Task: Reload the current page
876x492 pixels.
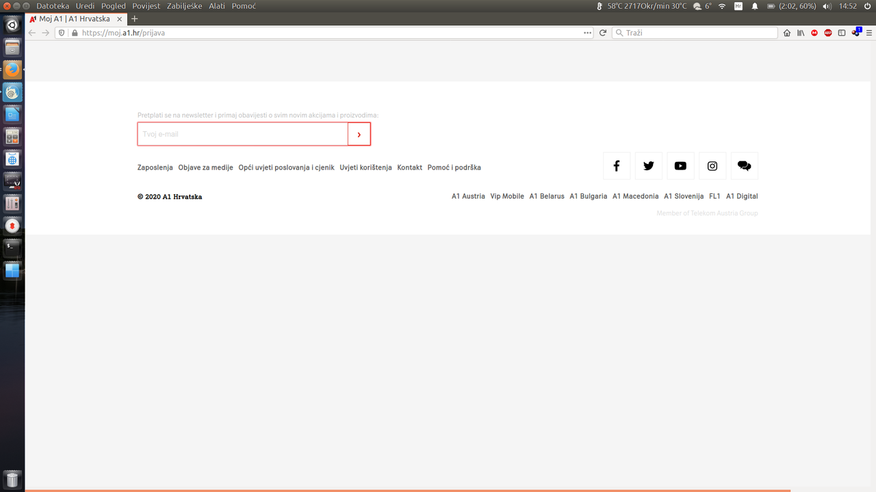Action: pos(603,33)
